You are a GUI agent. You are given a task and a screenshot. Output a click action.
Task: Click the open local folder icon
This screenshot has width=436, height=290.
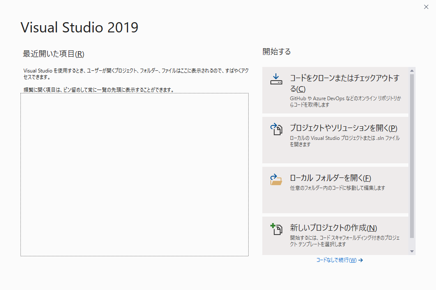point(276,180)
